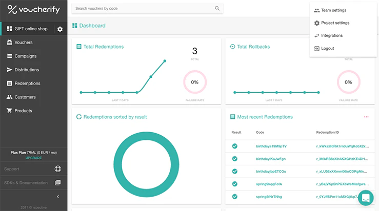Viewport: 379px width, 211px height.
Task: Click the last point on Total Redemptions line
Action: click(x=165, y=61)
